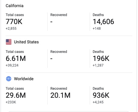This screenshot has width=138, height=112.
Task: Select the California region heading
Action: coord(15,6)
